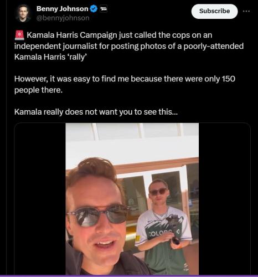Click the Subscribe button

coord(214,11)
